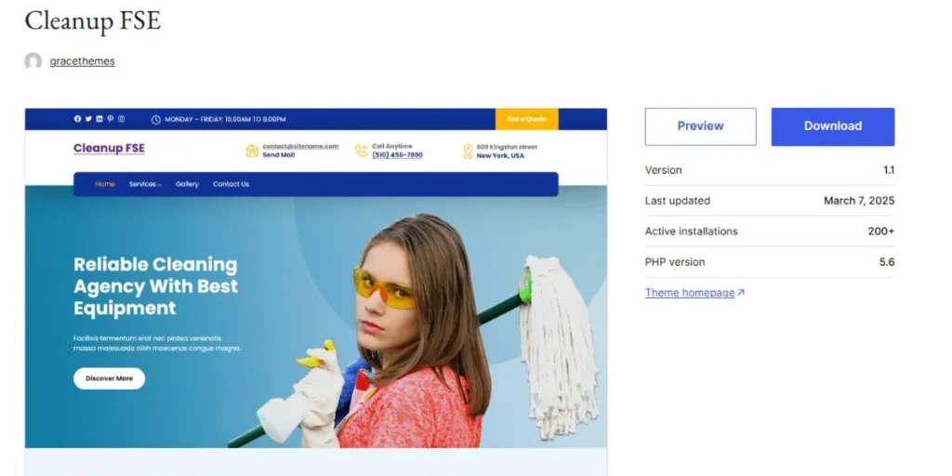Viewport: 952px width, 476px height.
Task: Click the location pin icon
Action: click(x=468, y=152)
